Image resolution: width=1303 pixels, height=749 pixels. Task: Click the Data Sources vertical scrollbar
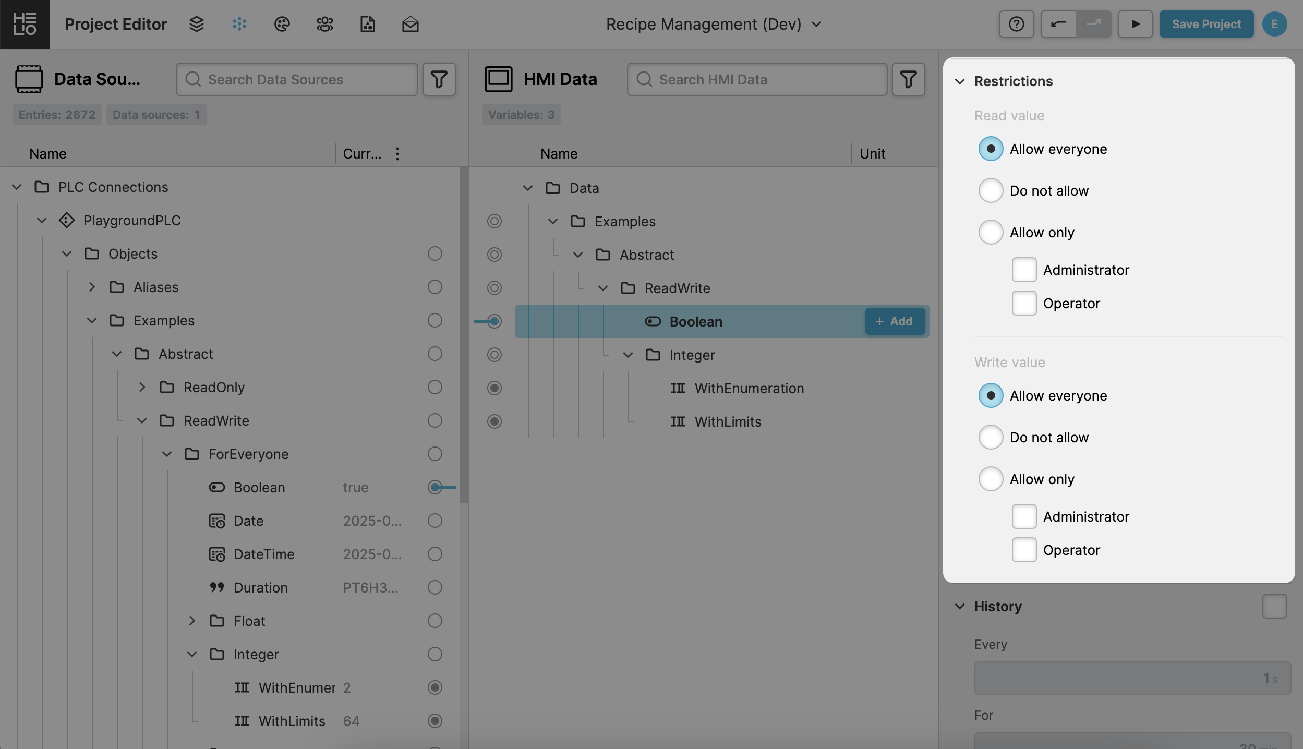point(464,334)
